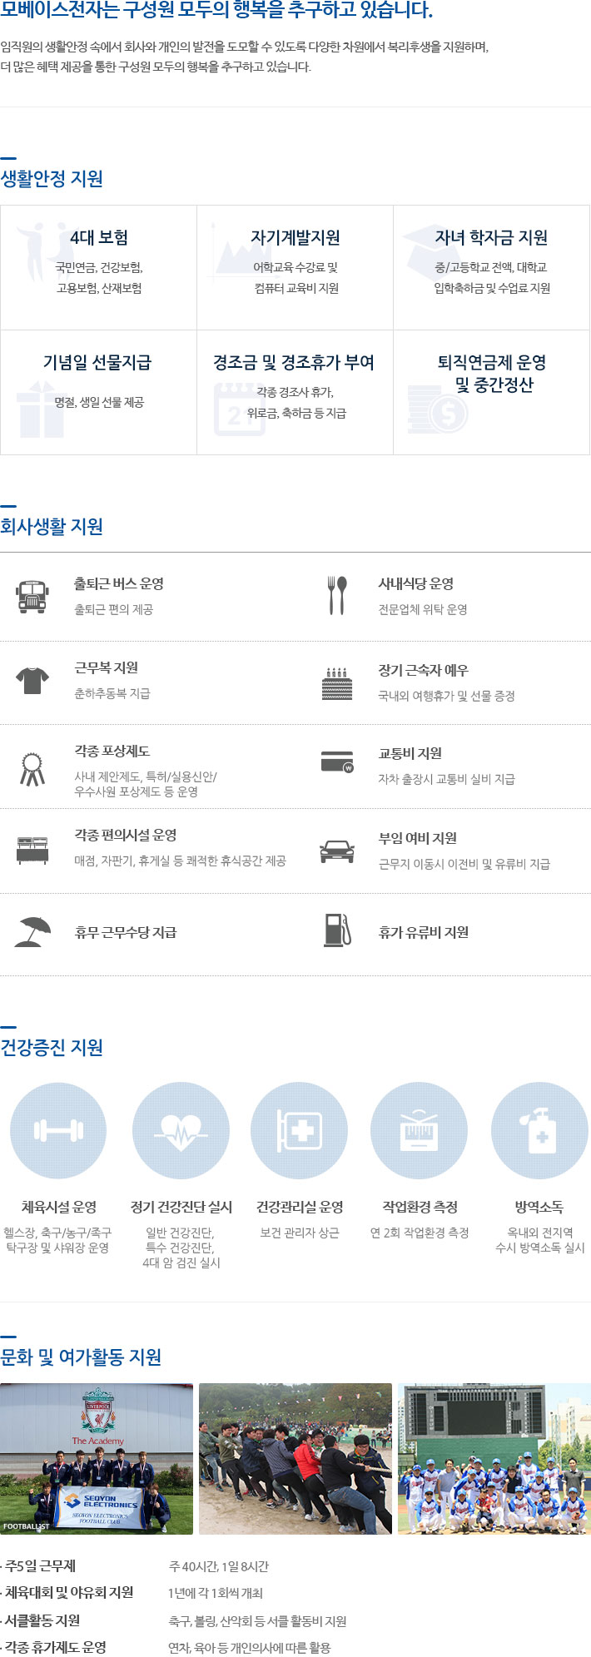This screenshot has width=591, height=1657.
Task: Select the 4대 보험 benefit card
Action: point(98,267)
